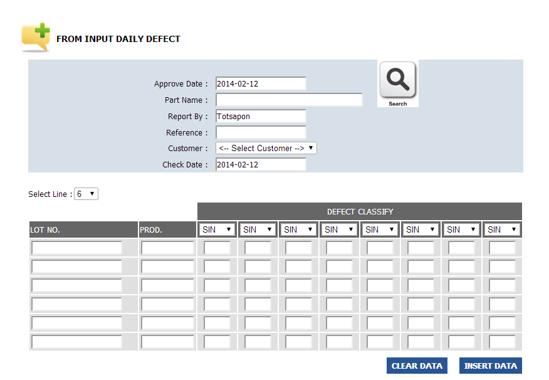Click the first row PROD. field
This screenshot has width=549, height=380.
click(167, 248)
